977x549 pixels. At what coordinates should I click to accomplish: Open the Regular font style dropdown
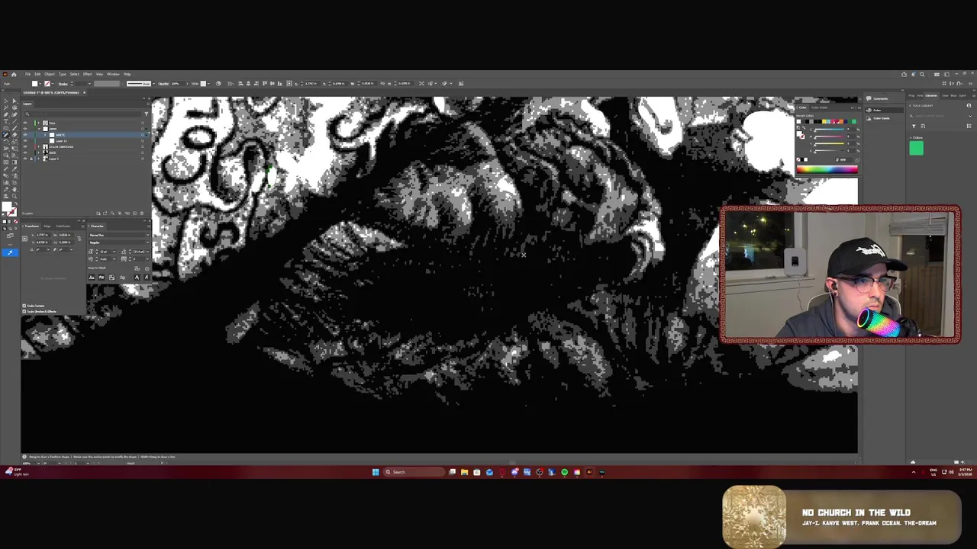[x=148, y=242]
